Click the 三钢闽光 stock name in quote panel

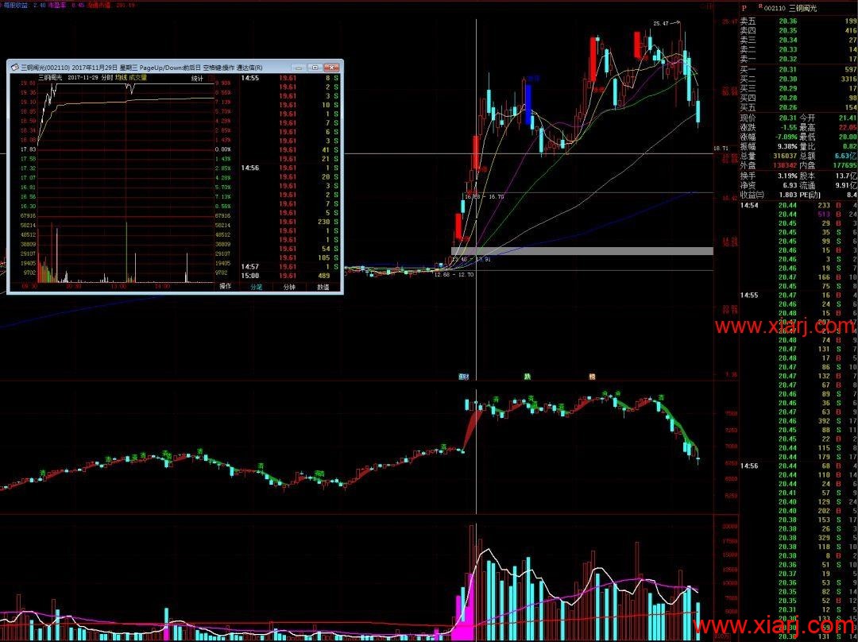point(804,8)
